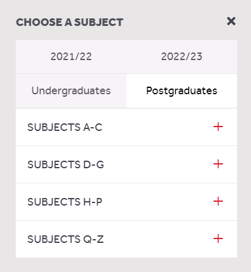Expand the SUBJECTS H-P list
The image size is (251, 272).
[126, 202]
